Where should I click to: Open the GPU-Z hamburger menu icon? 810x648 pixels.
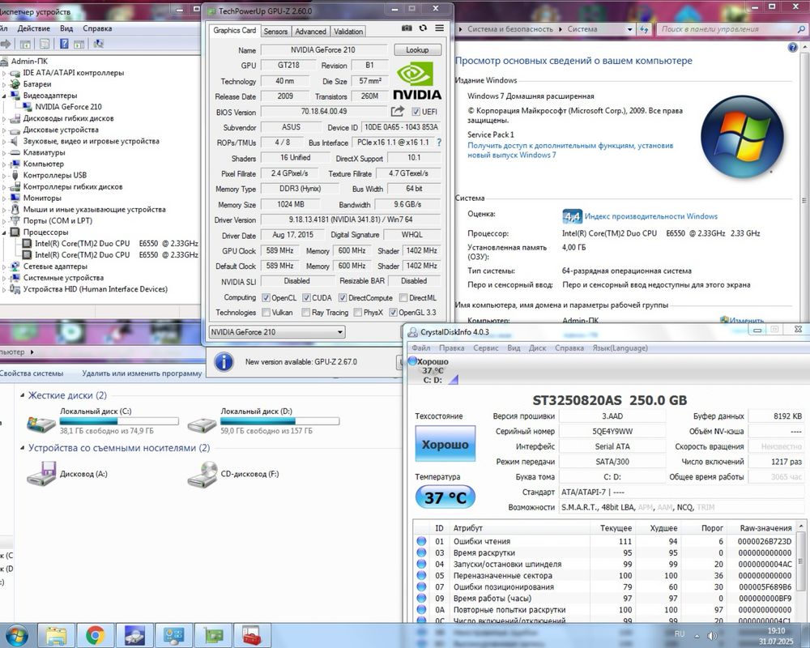coord(439,28)
